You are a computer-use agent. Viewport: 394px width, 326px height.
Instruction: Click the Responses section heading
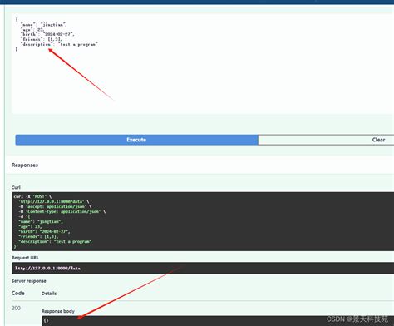(25, 165)
